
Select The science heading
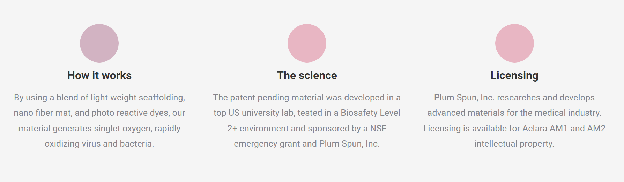click(x=307, y=75)
